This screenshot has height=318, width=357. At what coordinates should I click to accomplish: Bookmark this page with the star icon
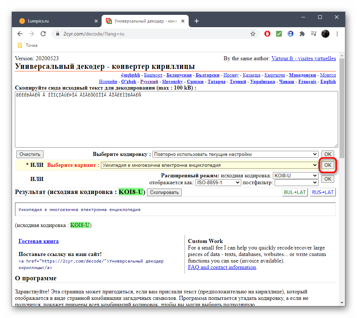[x=253, y=34]
